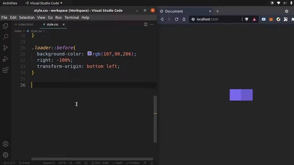Viewport: 294px width, 165px height.
Task: Click the orange fox extension icon
Action: pyautogui.click(x=271, y=19)
